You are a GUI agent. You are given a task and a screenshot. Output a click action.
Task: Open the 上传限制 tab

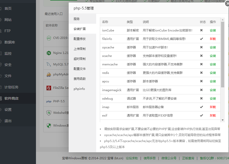[82, 49]
